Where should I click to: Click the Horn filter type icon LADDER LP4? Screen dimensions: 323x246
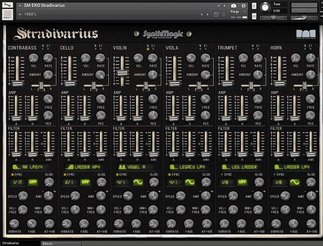(292, 167)
